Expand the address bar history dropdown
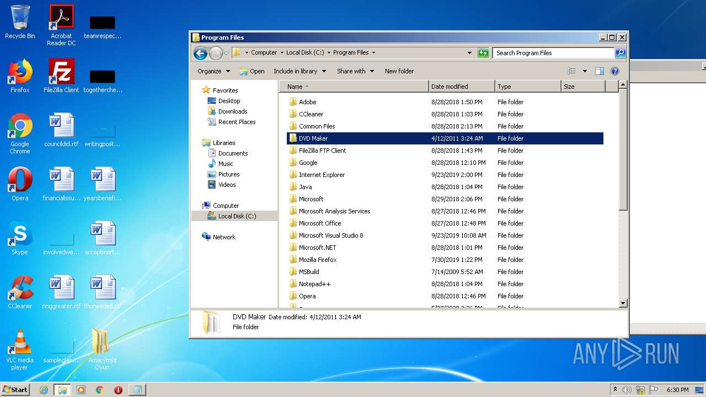 (x=469, y=53)
